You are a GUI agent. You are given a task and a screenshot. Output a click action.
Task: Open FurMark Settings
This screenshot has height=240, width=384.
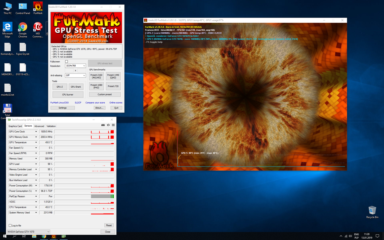coord(62,108)
